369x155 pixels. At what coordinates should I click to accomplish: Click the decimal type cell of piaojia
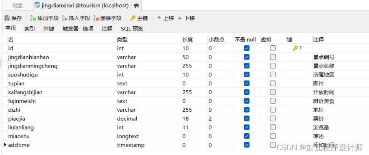click(x=149, y=119)
